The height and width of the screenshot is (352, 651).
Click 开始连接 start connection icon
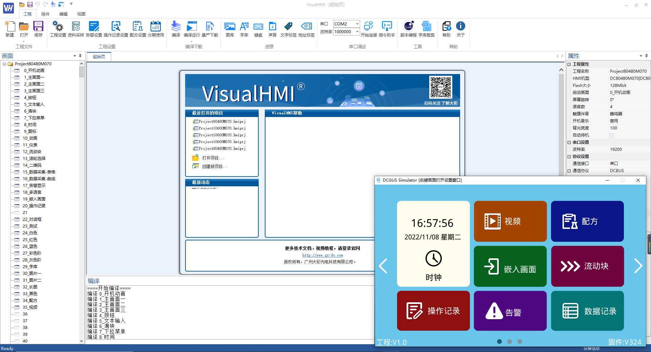tap(369, 29)
